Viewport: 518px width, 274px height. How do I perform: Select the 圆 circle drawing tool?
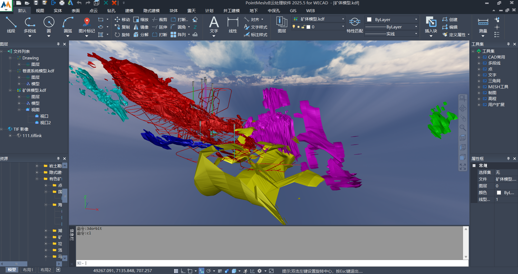49,25
